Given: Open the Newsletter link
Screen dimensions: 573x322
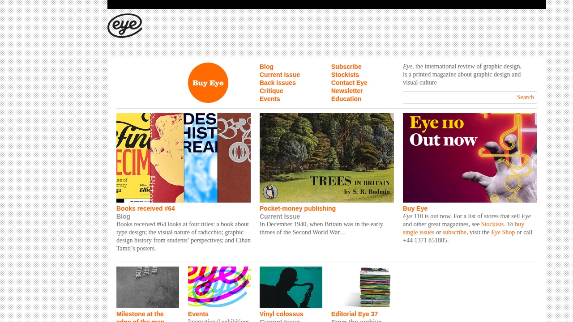Looking at the screenshot, I should point(347,91).
